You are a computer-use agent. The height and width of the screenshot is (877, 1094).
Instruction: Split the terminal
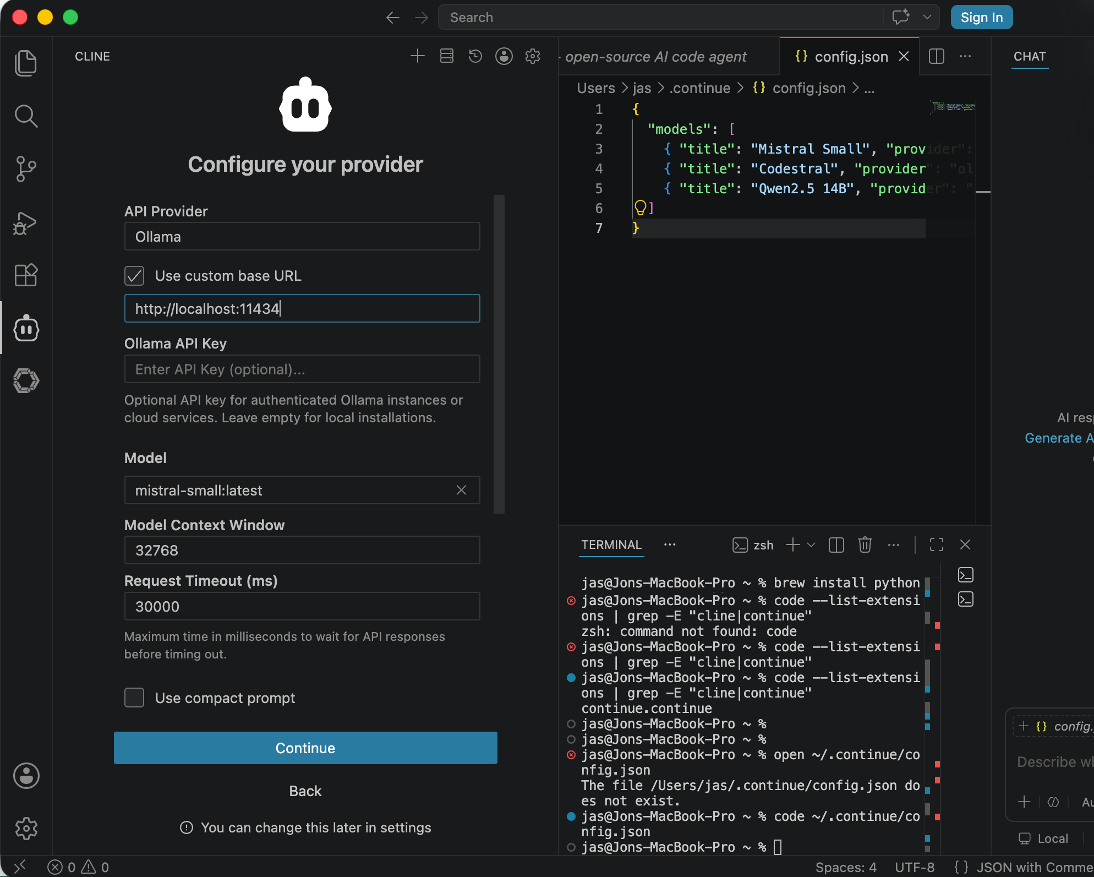[x=836, y=545]
